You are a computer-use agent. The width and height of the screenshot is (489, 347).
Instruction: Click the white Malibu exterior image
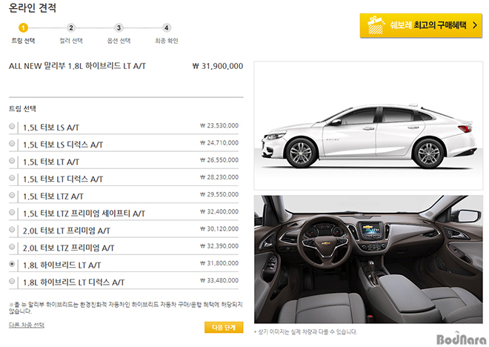(x=369, y=126)
